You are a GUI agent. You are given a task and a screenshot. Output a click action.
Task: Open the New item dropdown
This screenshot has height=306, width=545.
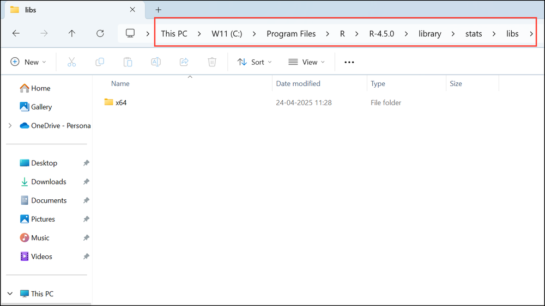pos(28,62)
